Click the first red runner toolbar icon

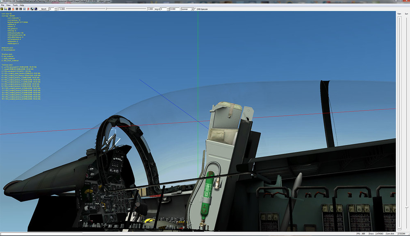[x=13, y=9]
